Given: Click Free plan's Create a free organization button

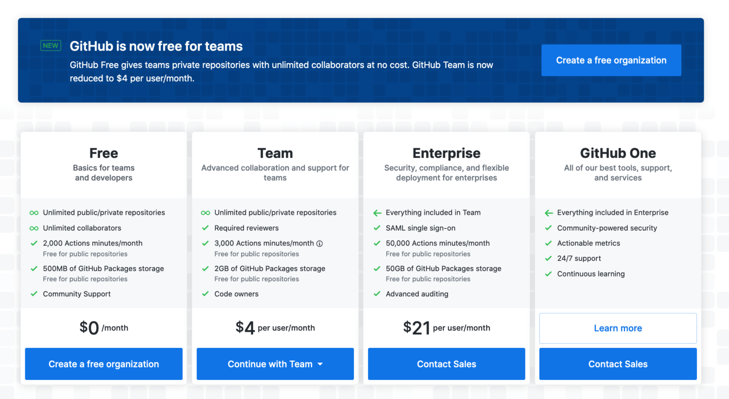Looking at the screenshot, I should pyautogui.click(x=104, y=364).
